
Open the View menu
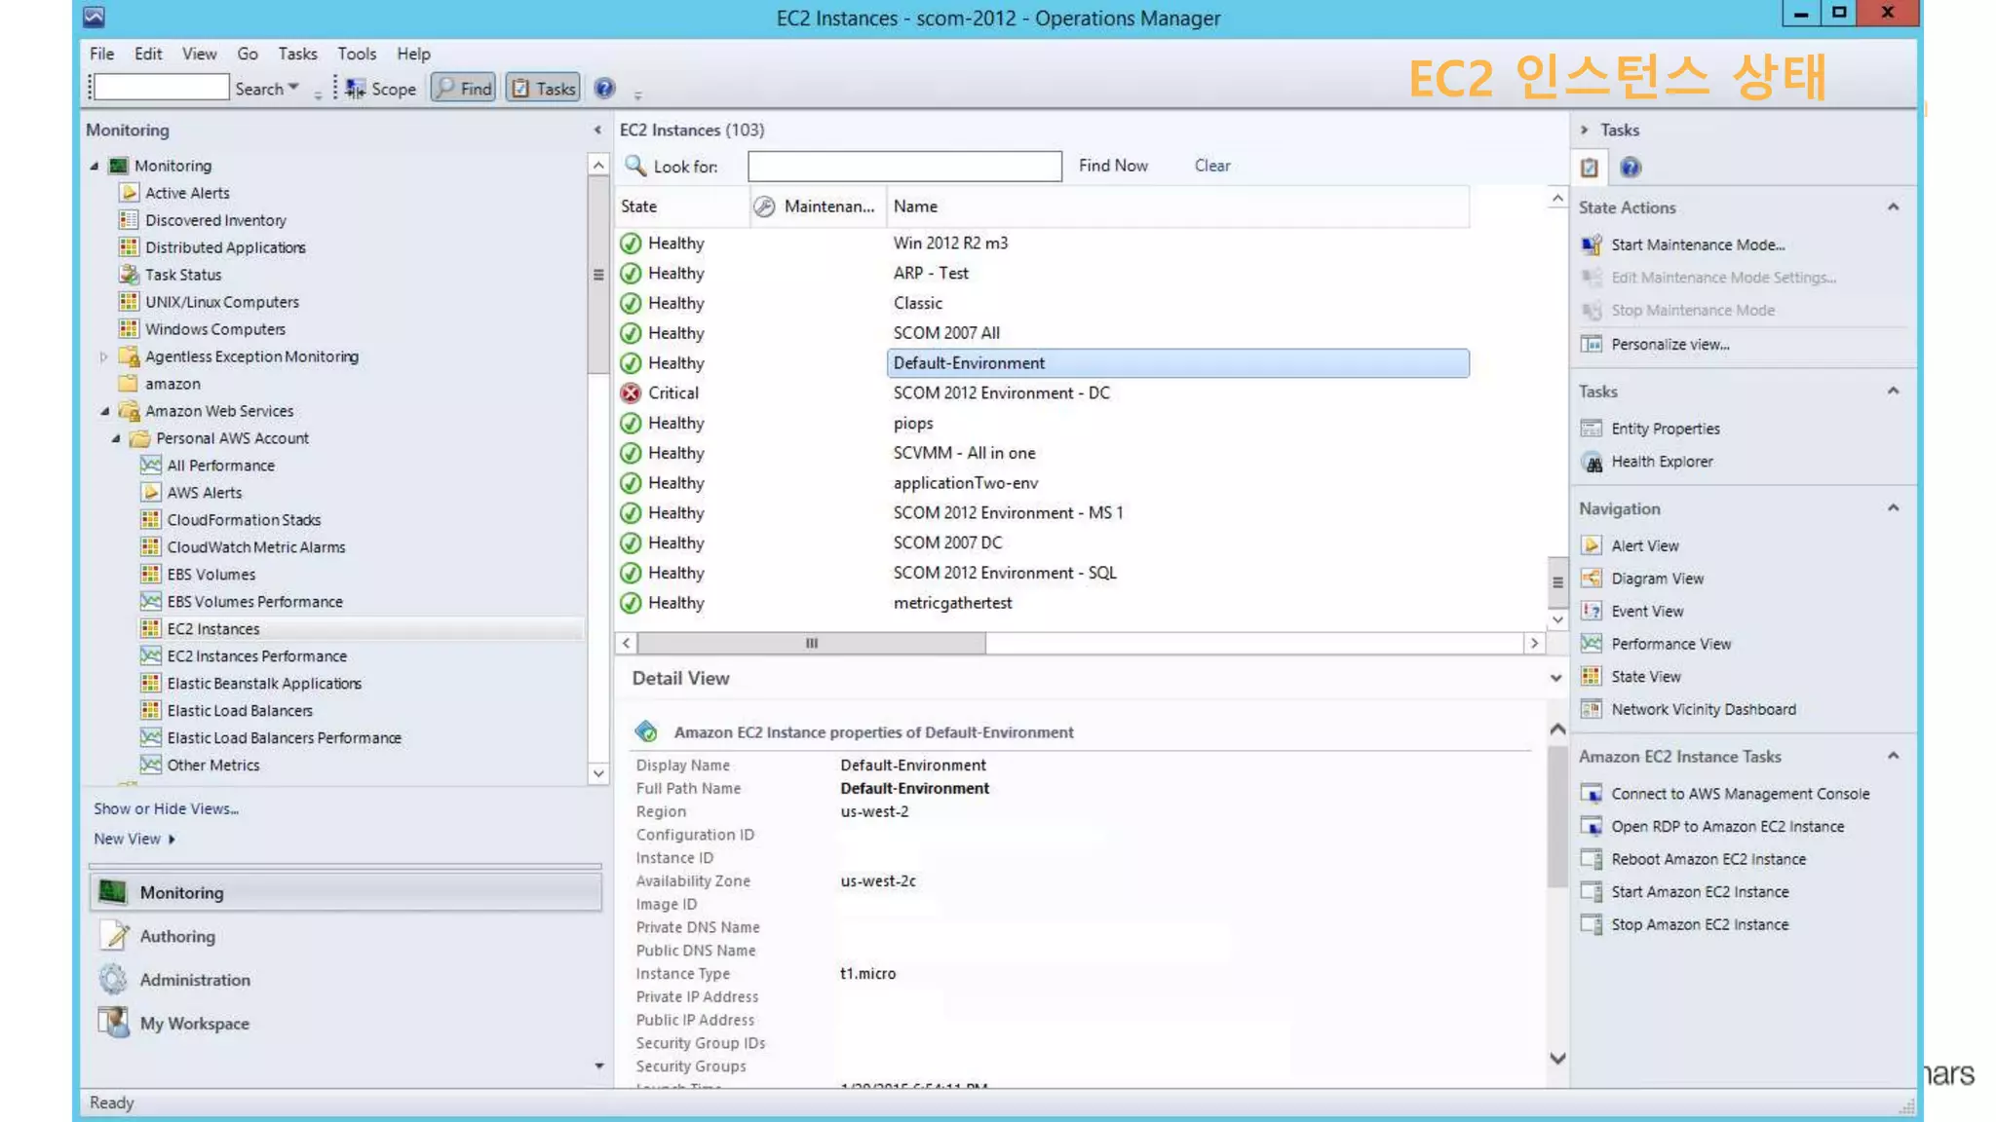tap(199, 54)
